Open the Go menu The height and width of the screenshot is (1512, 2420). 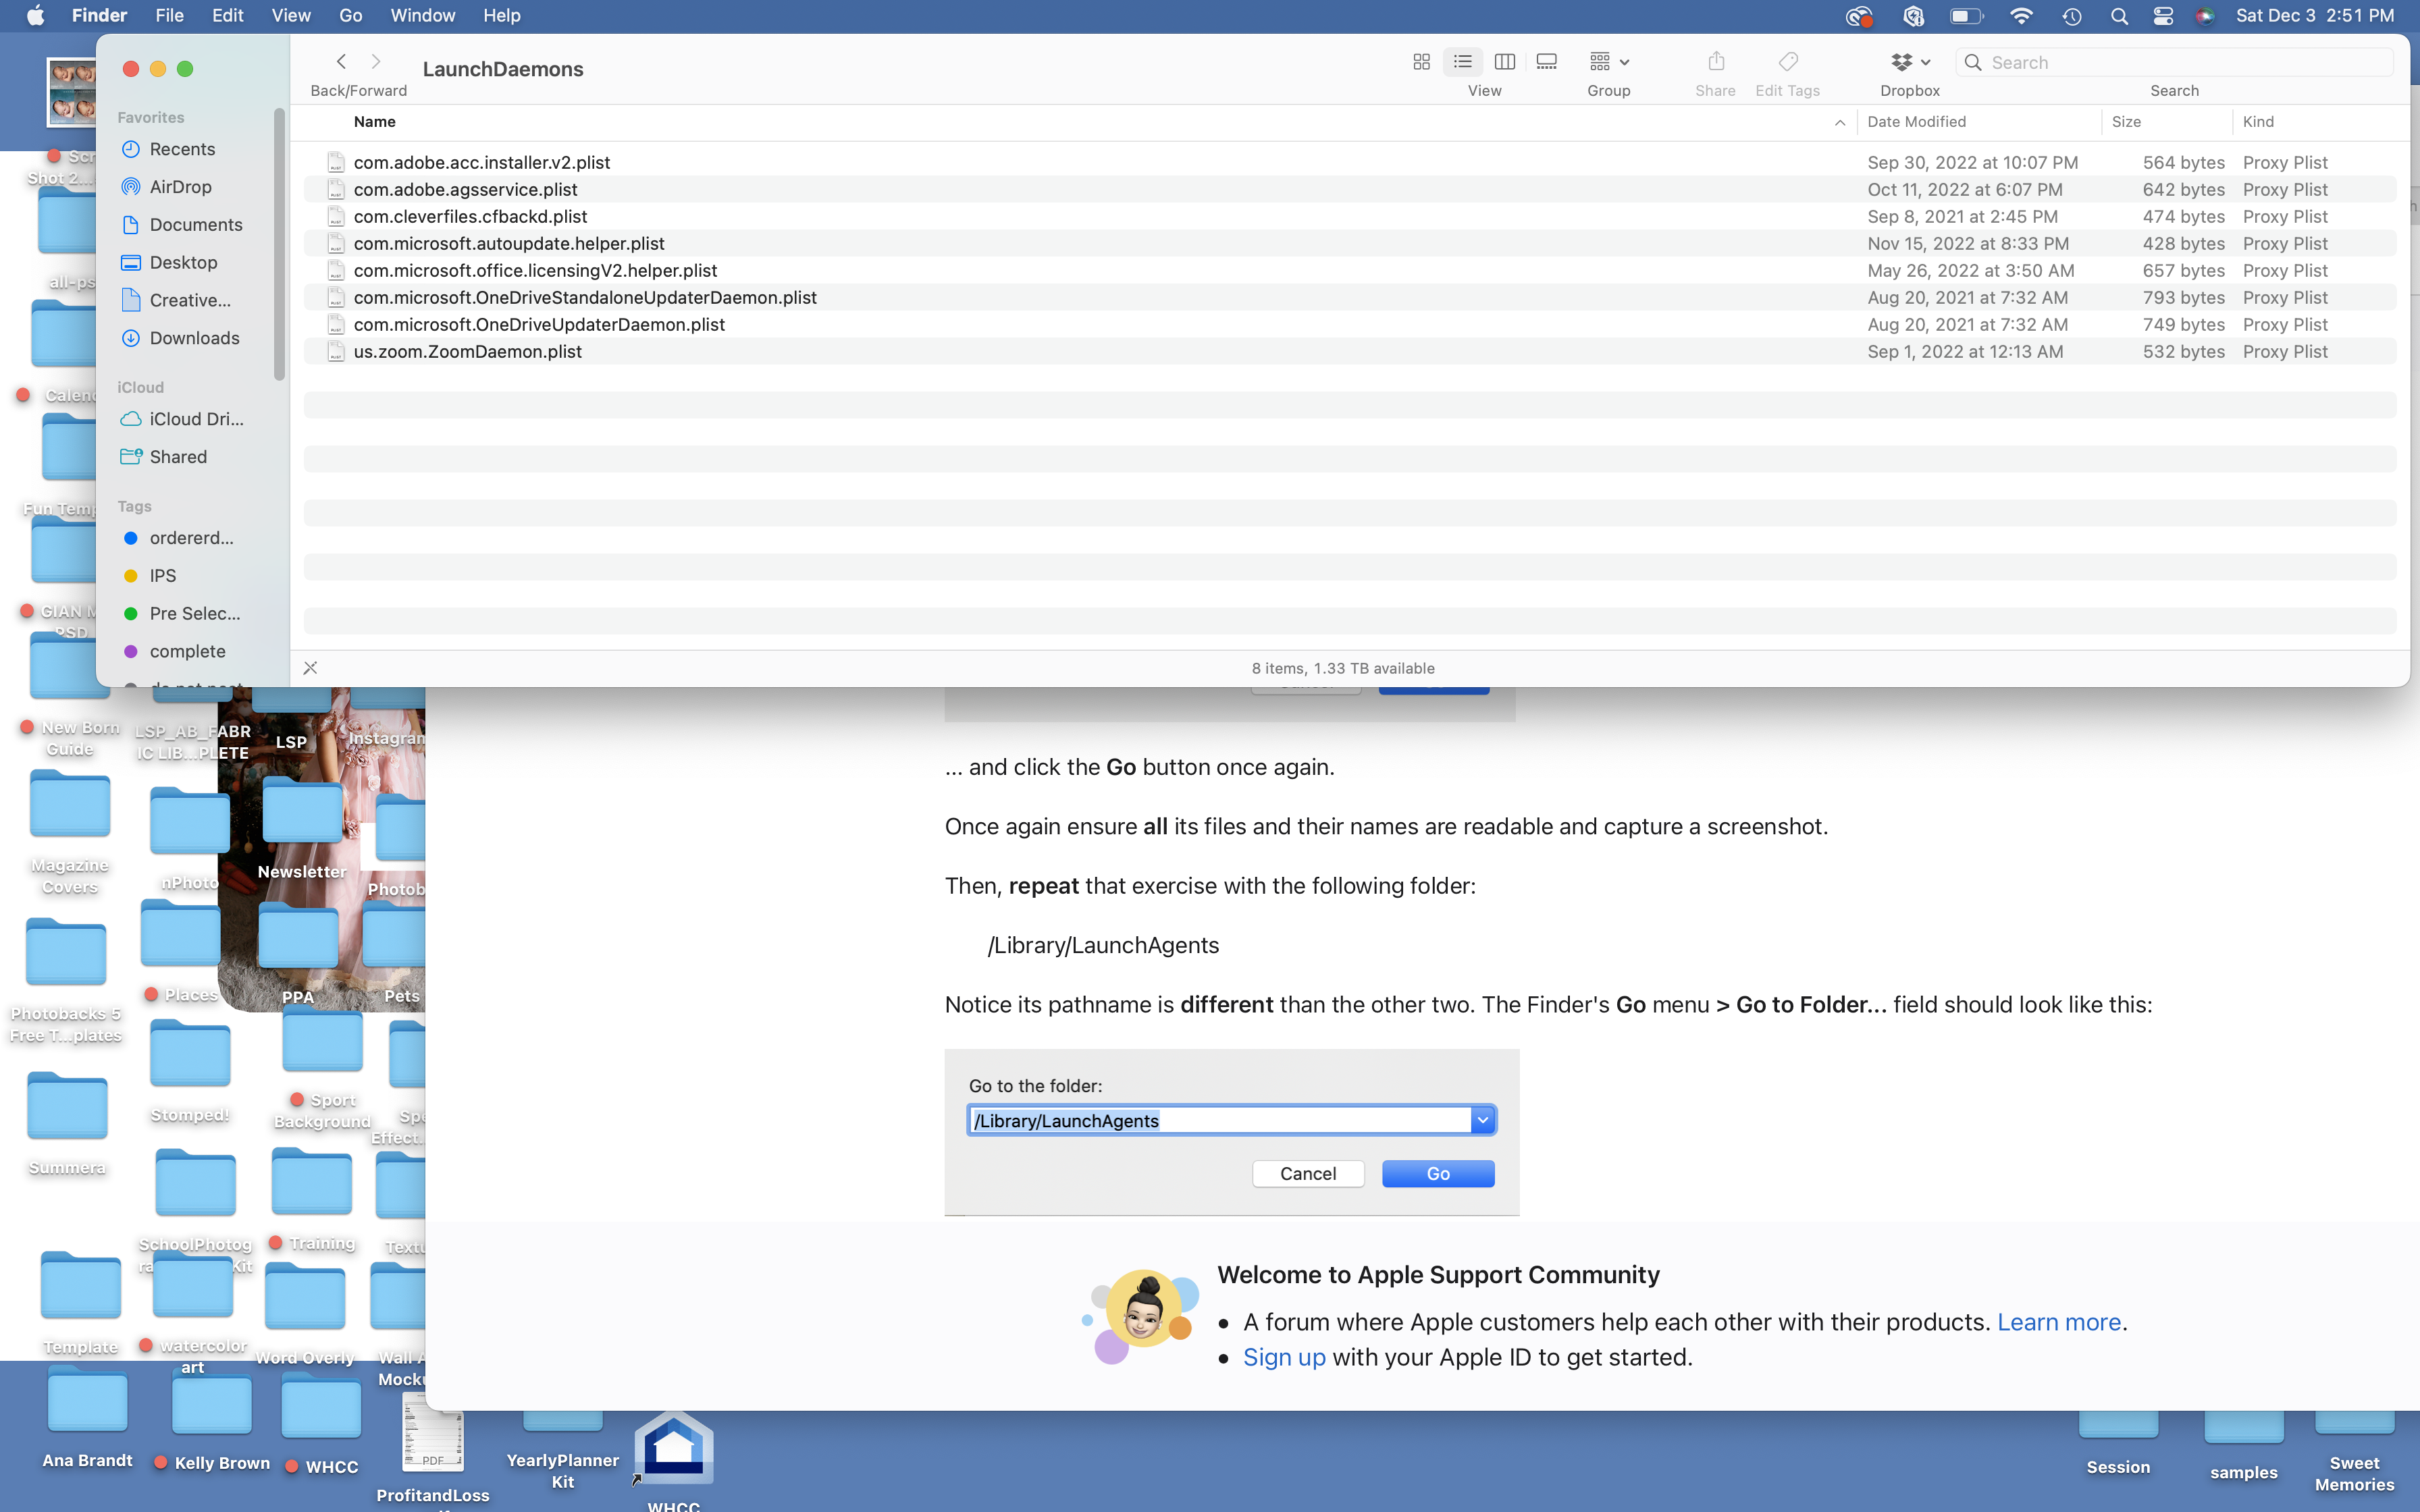350,16
